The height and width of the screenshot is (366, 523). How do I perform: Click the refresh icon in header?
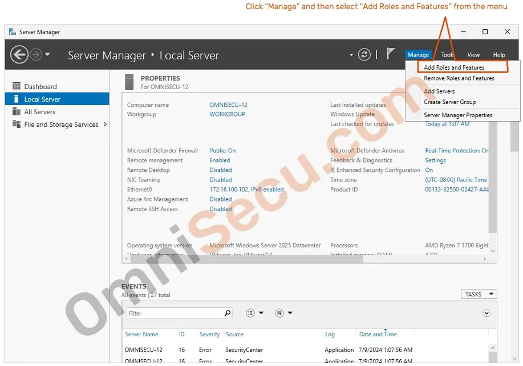click(364, 54)
